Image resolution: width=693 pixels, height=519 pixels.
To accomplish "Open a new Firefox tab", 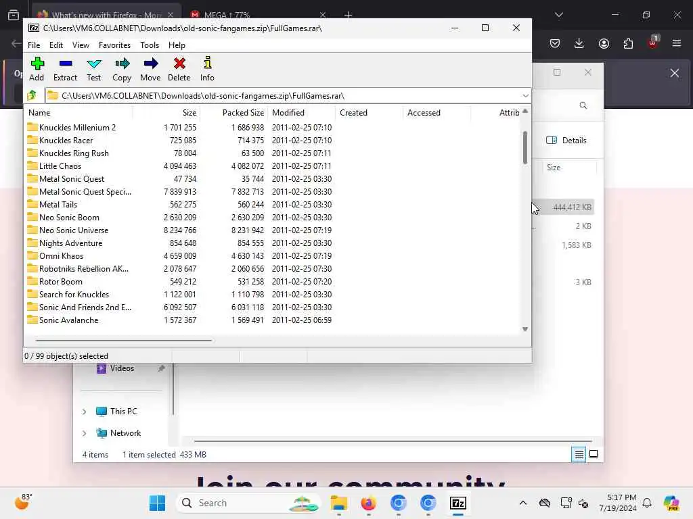I will pos(348,15).
